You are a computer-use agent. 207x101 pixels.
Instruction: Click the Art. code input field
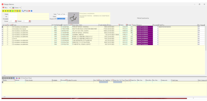point(13,17)
